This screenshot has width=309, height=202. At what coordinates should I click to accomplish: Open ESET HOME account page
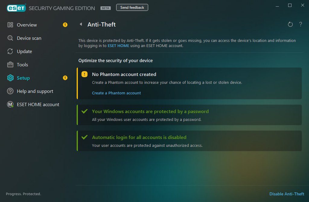[38, 104]
